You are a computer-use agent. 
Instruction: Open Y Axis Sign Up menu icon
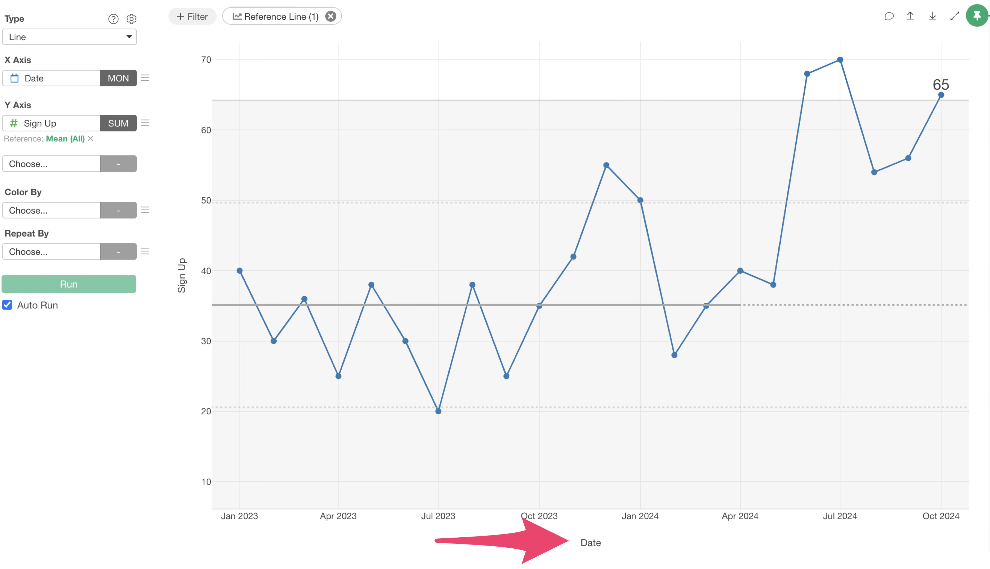(145, 123)
